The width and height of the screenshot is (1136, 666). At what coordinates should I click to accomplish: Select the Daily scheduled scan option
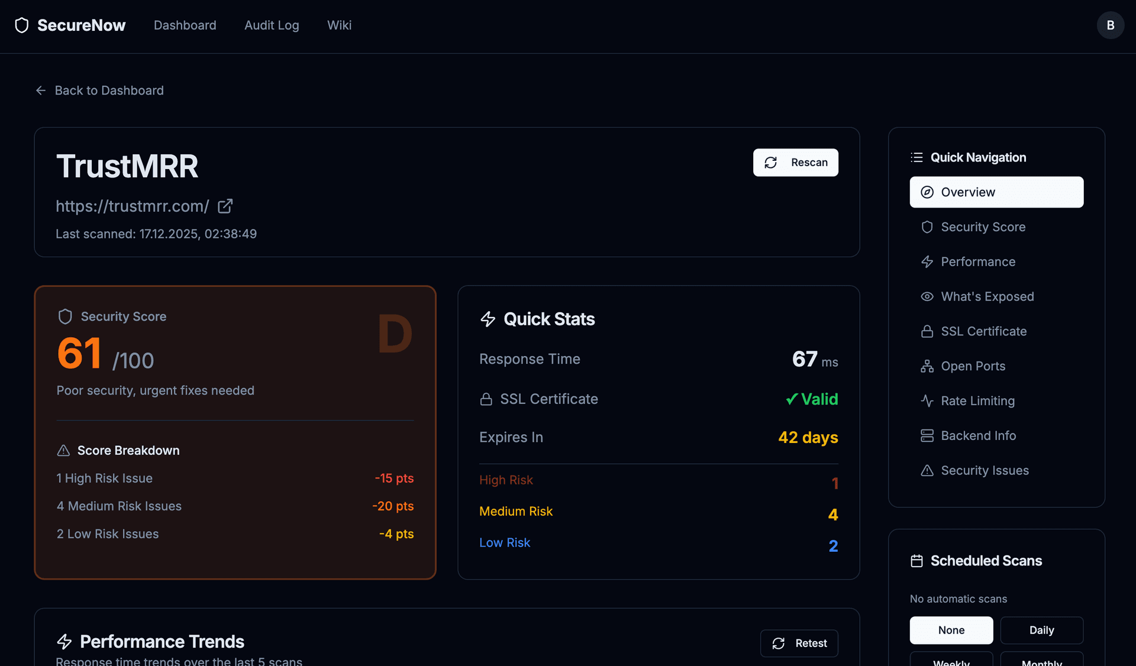(x=1041, y=630)
